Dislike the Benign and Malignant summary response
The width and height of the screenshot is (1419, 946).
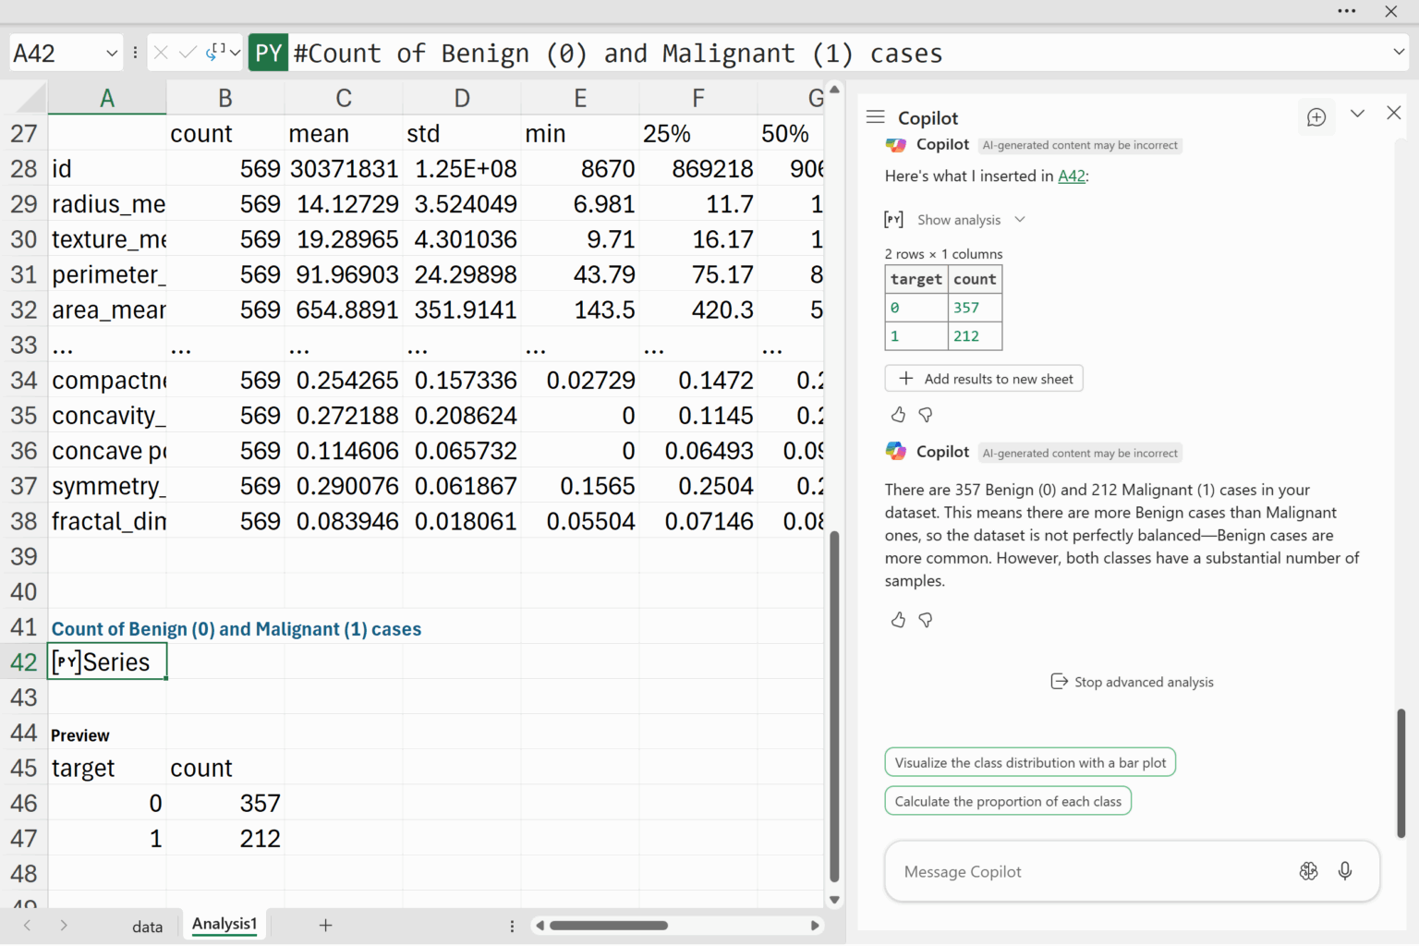tap(926, 620)
